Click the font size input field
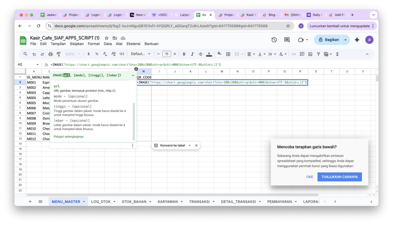Image resolution: width=393 pixels, height=225 pixels. tap(167, 54)
